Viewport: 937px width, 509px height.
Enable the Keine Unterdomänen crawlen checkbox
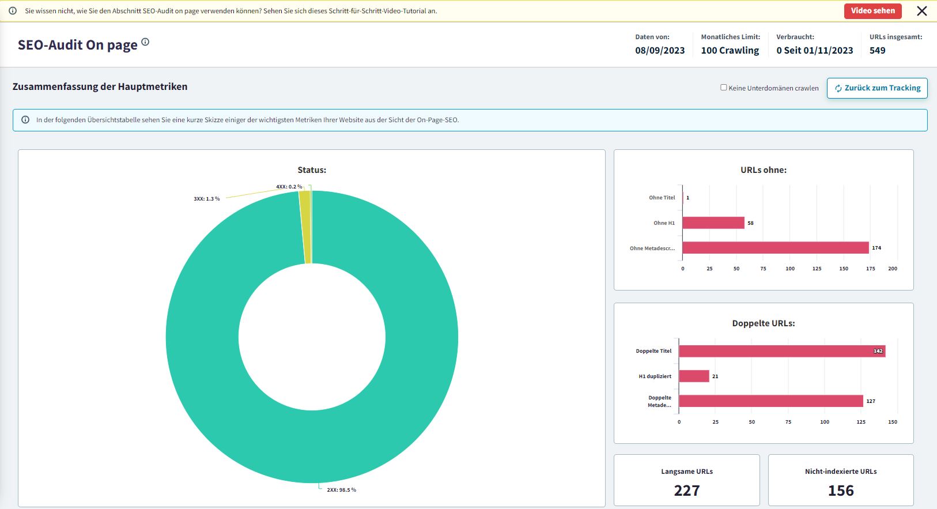pyautogui.click(x=724, y=88)
